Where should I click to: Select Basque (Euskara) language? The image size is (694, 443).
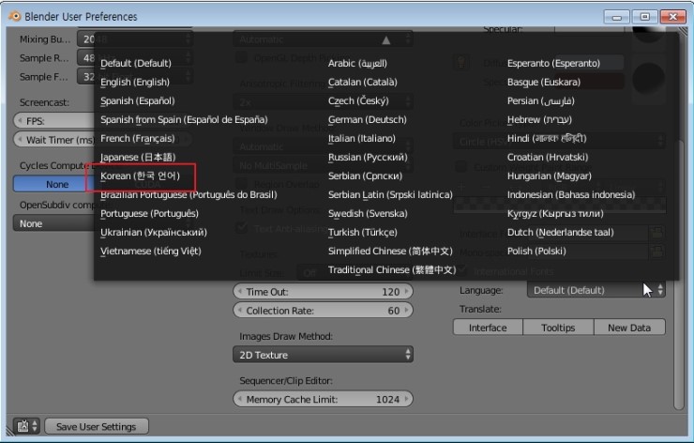coord(544,82)
